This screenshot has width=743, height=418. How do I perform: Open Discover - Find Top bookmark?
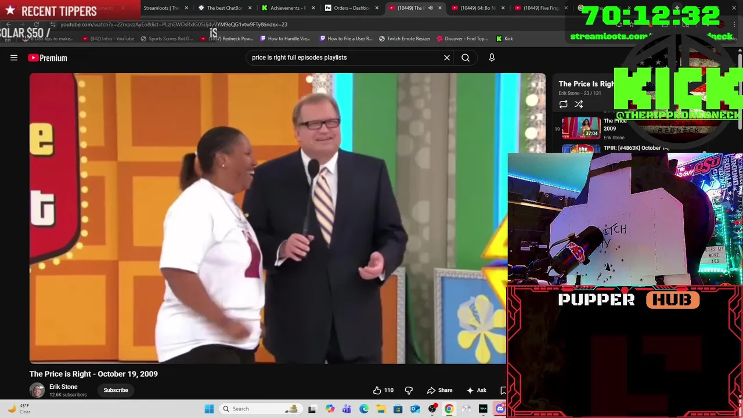pyautogui.click(x=462, y=38)
